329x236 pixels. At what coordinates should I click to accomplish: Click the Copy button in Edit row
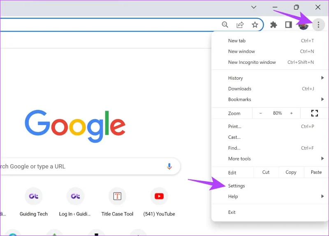point(291,172)
